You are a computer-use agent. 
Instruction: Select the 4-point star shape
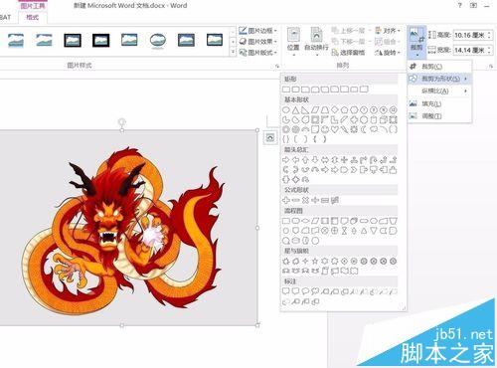[x=305, y=262]
